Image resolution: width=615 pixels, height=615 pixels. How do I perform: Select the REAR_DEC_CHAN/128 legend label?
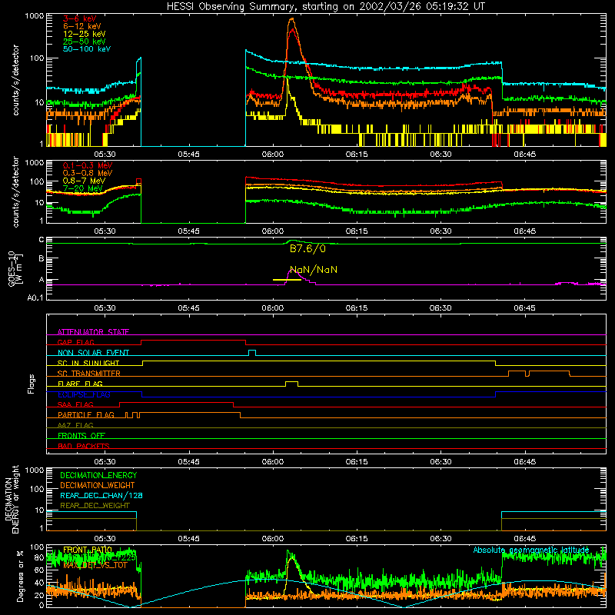pyautogui.click(x=101, y=495)
